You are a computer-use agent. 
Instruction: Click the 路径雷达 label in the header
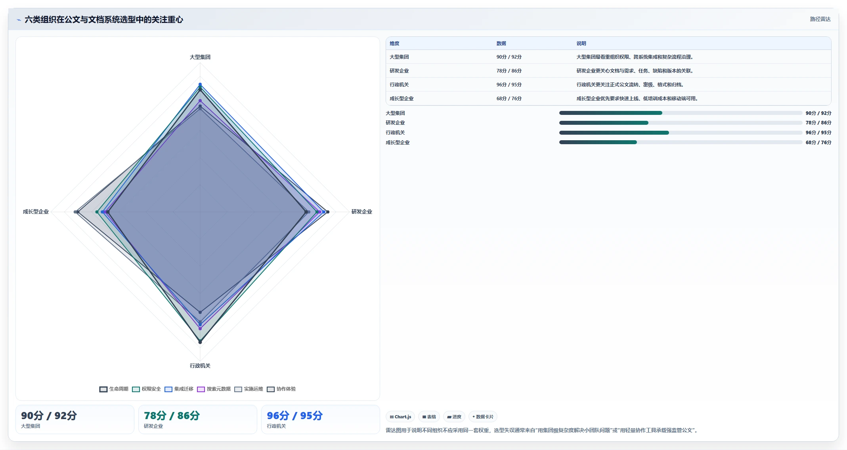pos(820,19)
